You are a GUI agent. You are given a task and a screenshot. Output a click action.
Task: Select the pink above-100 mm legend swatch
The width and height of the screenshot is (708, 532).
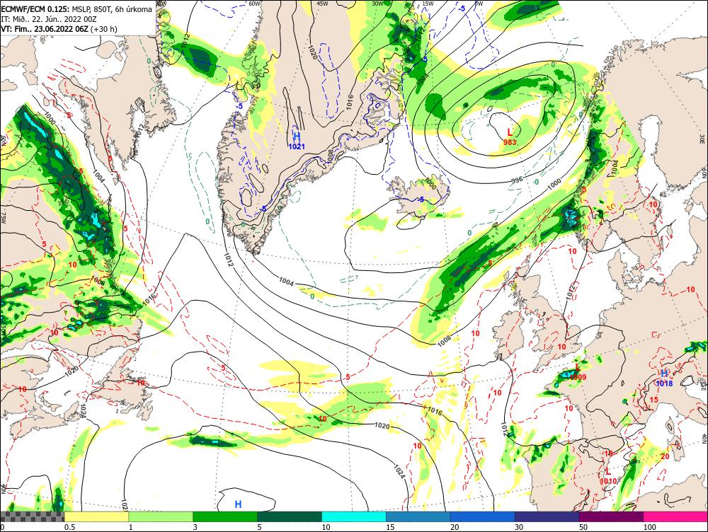pos(675,516)
